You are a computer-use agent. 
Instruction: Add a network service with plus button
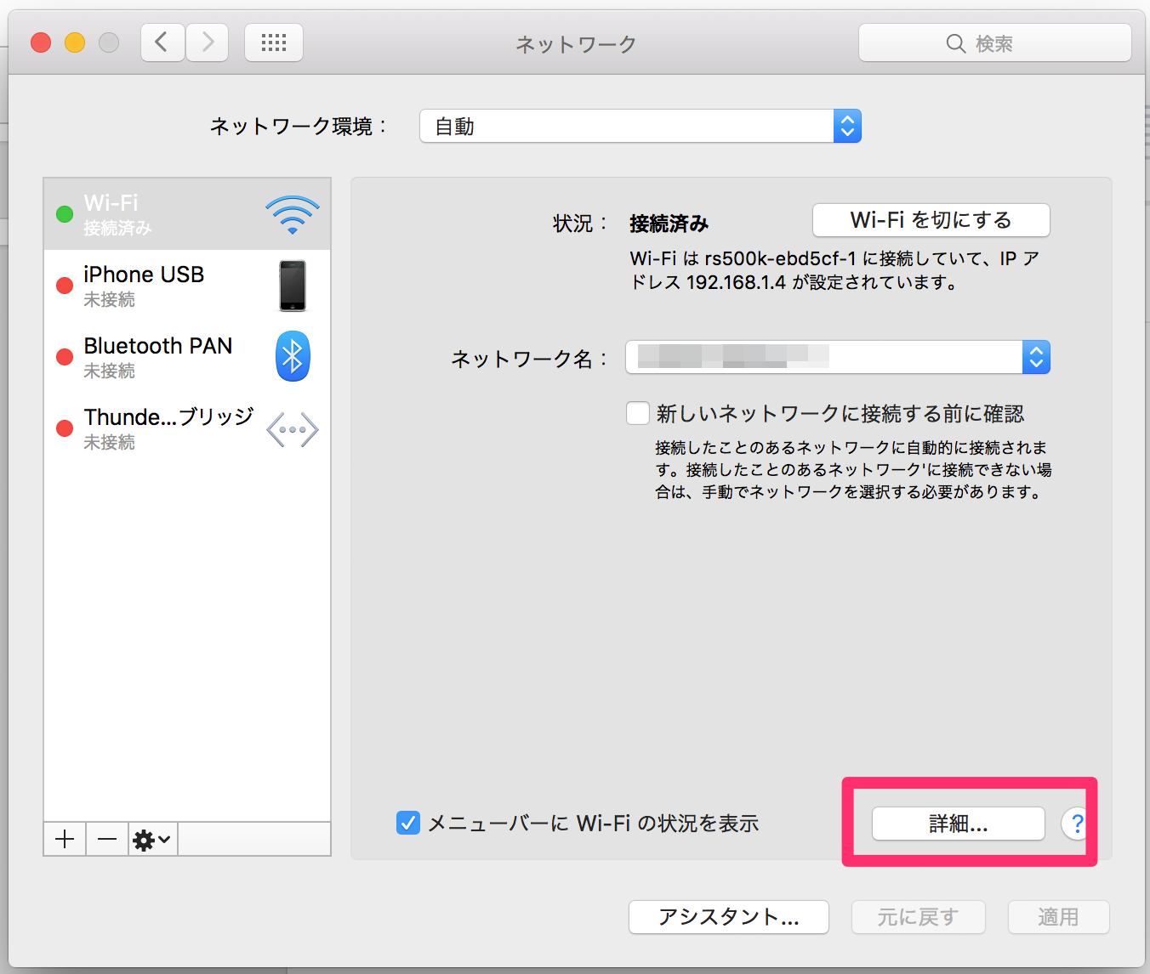point(65,840)
